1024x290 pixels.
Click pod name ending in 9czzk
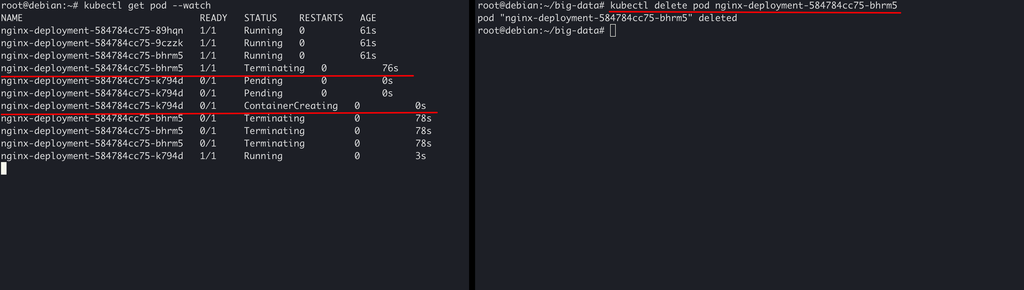[92, 43]
